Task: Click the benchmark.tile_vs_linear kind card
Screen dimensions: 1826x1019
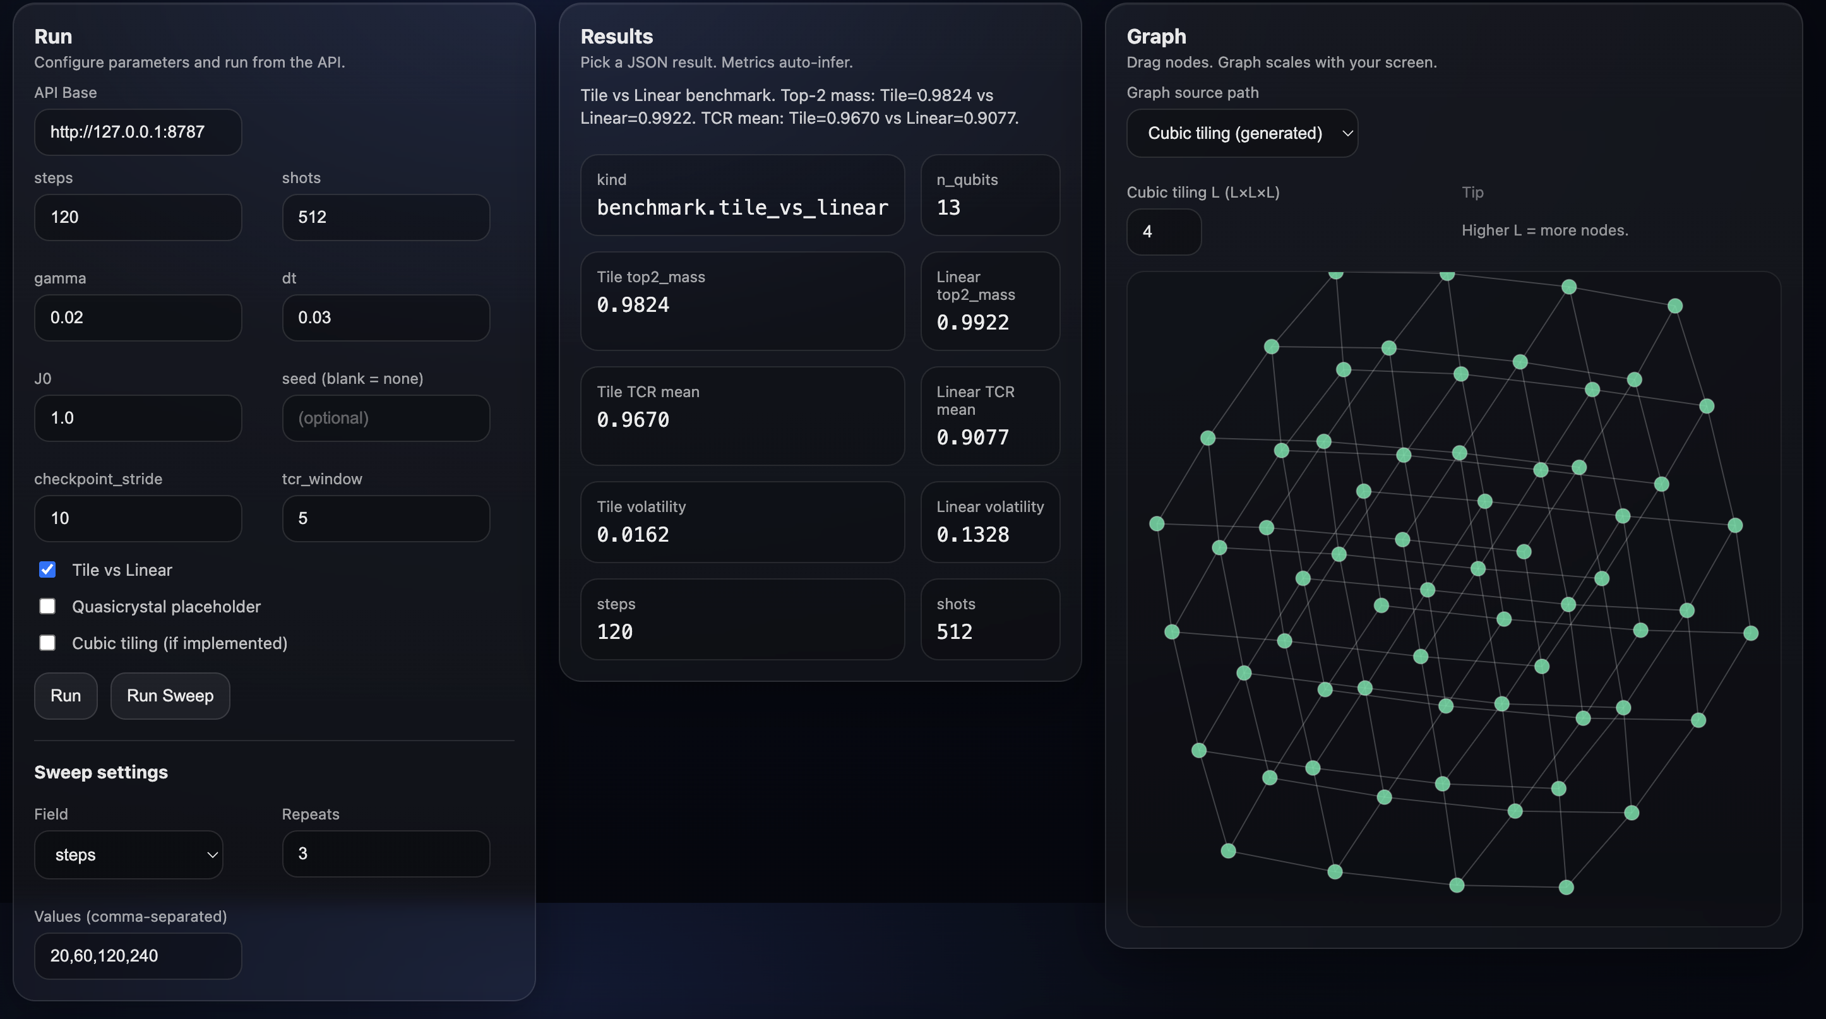Action: [741, 196]
